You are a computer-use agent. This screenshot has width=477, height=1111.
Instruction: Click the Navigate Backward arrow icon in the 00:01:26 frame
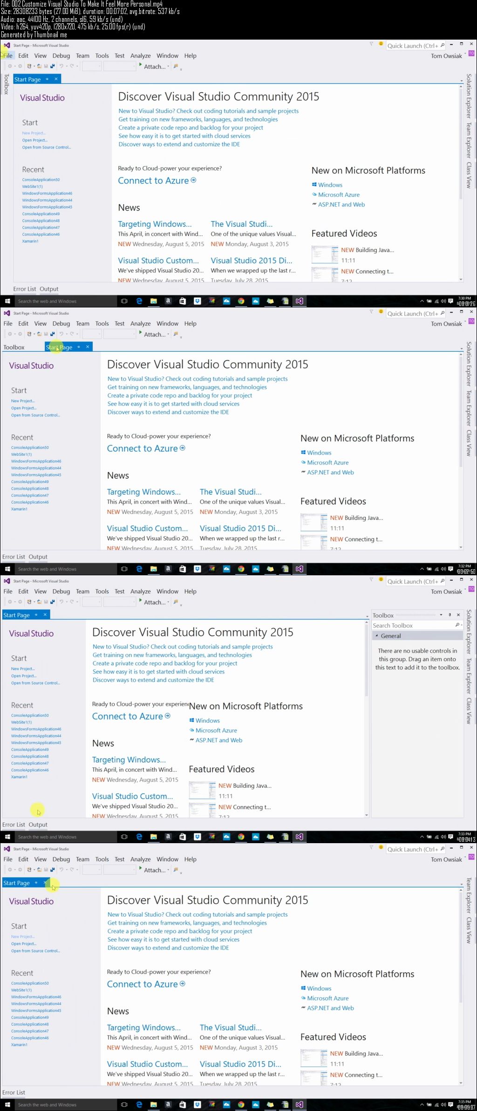click(x=10, y=66)
